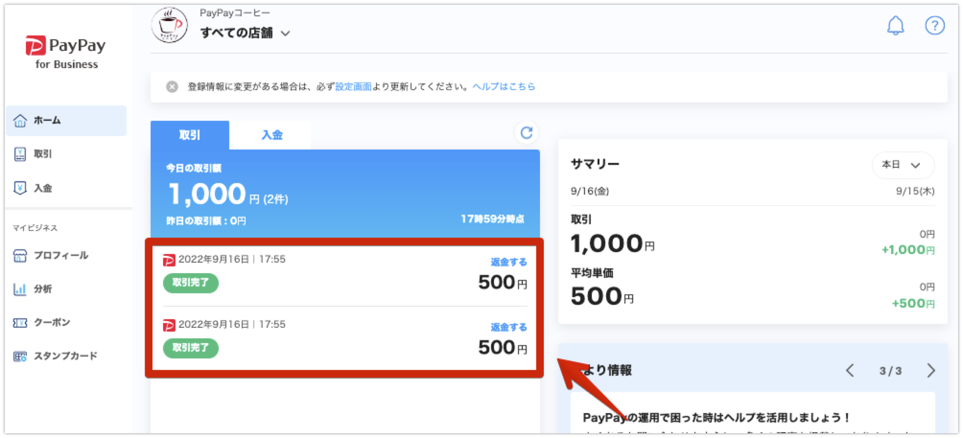
Task: Click the first transaction 500円 amount
Action: coord(503,282)
